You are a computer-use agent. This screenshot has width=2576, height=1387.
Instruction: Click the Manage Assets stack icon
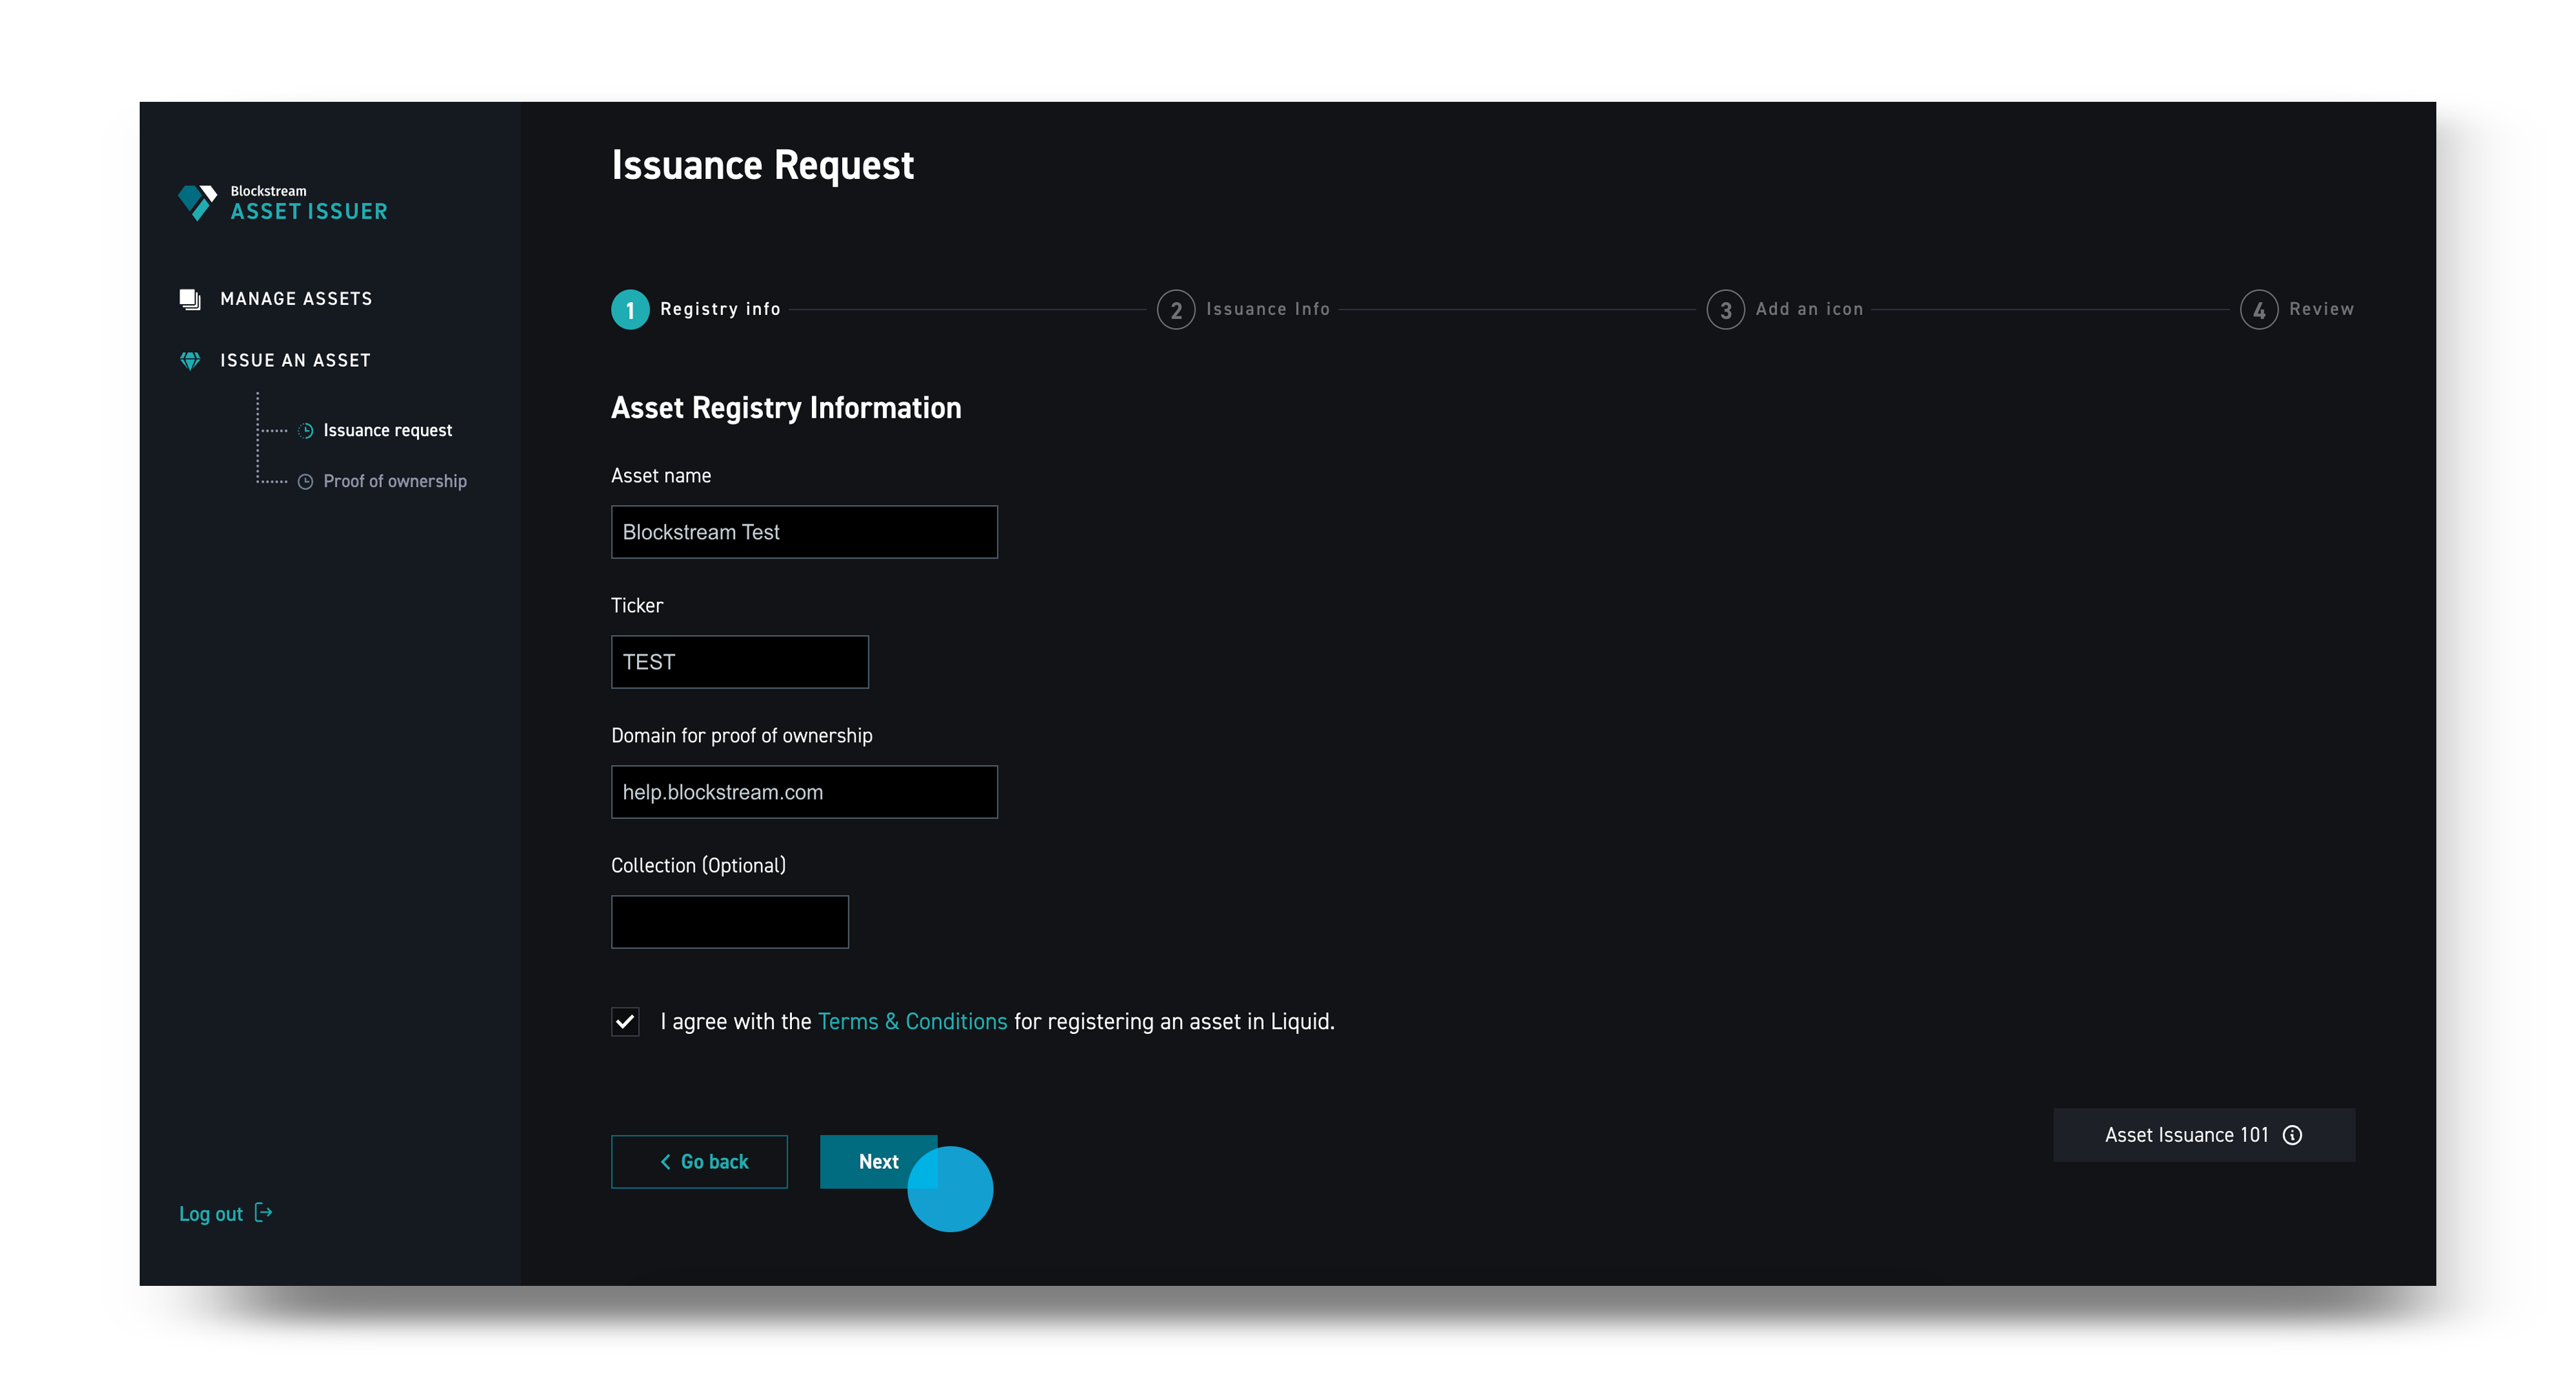click(190, 299)
